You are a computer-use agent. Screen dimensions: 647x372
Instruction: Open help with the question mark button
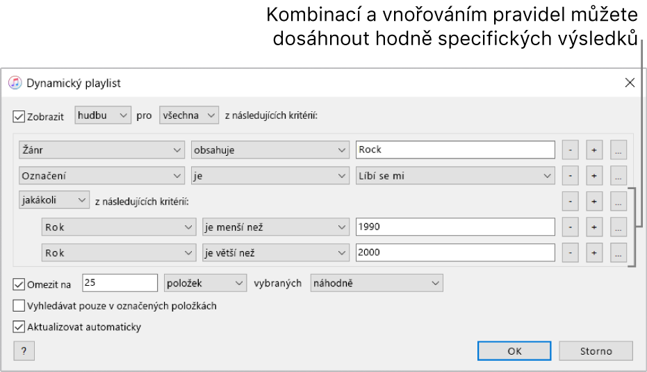(x=24, y=351)
